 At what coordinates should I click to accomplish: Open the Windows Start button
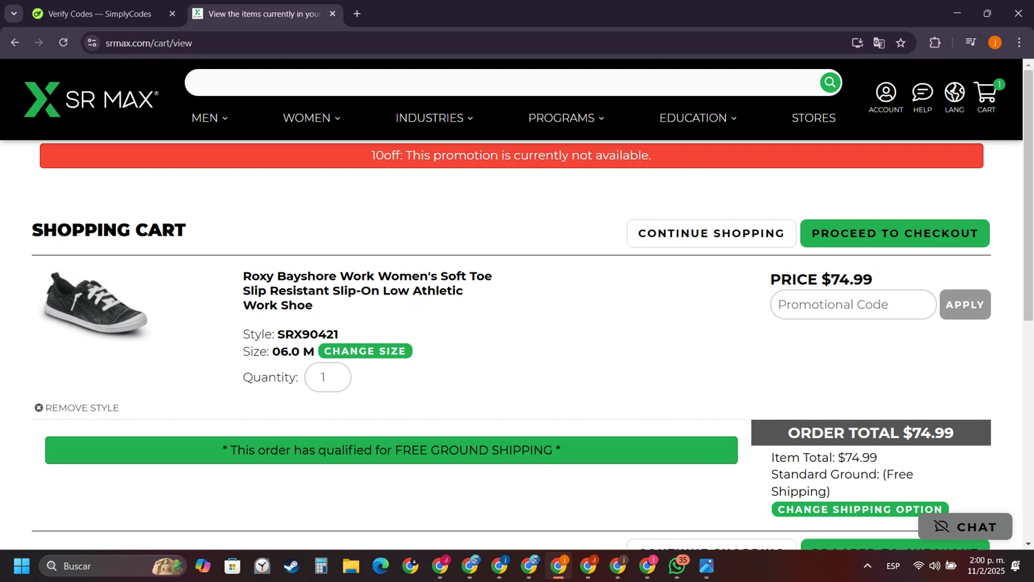[x=21, y=566]
